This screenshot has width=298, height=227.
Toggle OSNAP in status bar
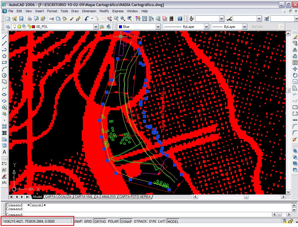coord(126,221)
